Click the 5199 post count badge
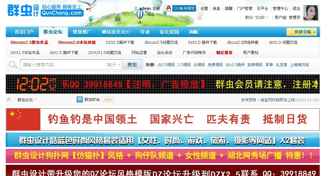Viewport: 329px width, 176px height. pyautogui.click(x=108, y=100)
